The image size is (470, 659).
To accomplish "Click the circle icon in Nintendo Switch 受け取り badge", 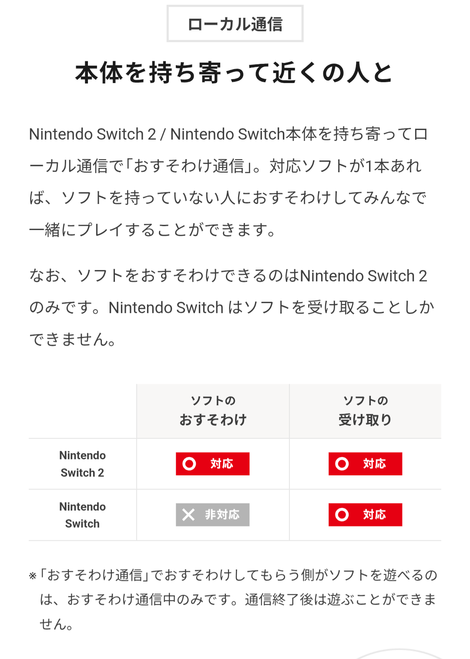I will pyautogui.click(x=342, y=515).
